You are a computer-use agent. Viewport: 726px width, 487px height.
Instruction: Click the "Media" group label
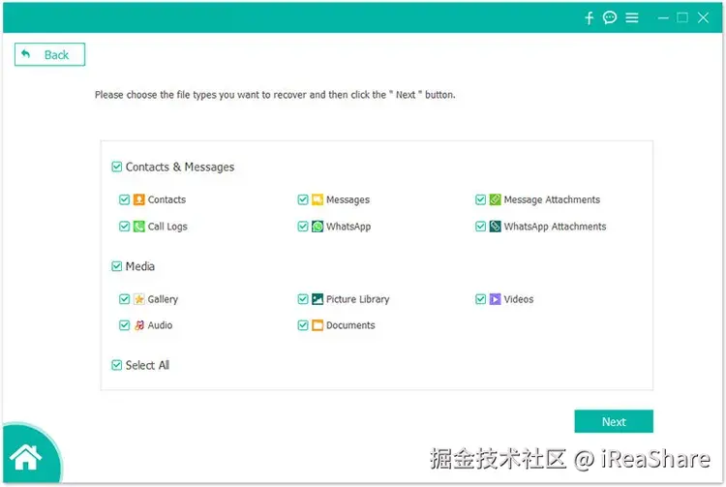139,266
